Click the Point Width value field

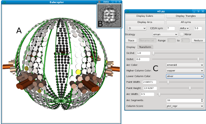pyautogui.click(x=149, y=82)
